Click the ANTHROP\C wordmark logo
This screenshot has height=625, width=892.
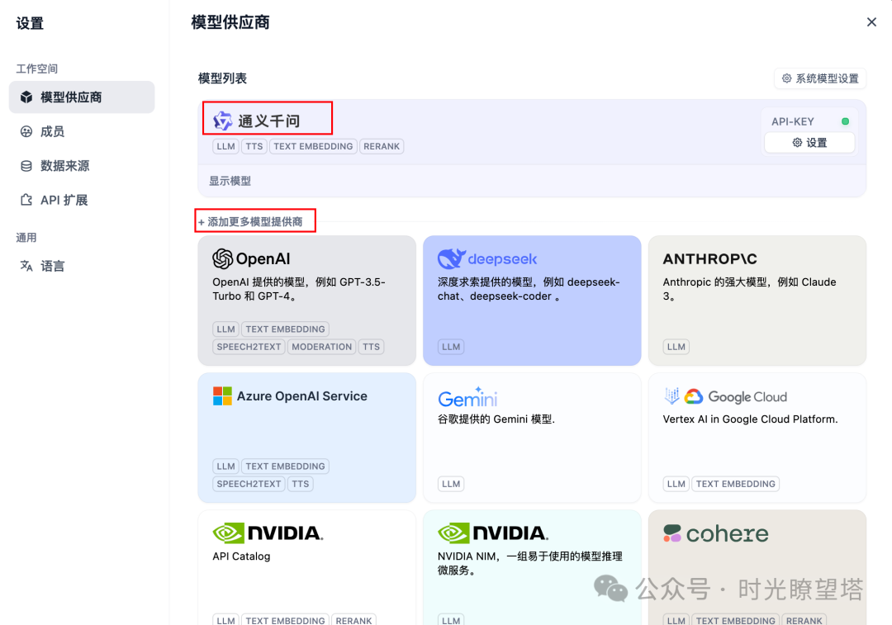(x=710, y=258)
